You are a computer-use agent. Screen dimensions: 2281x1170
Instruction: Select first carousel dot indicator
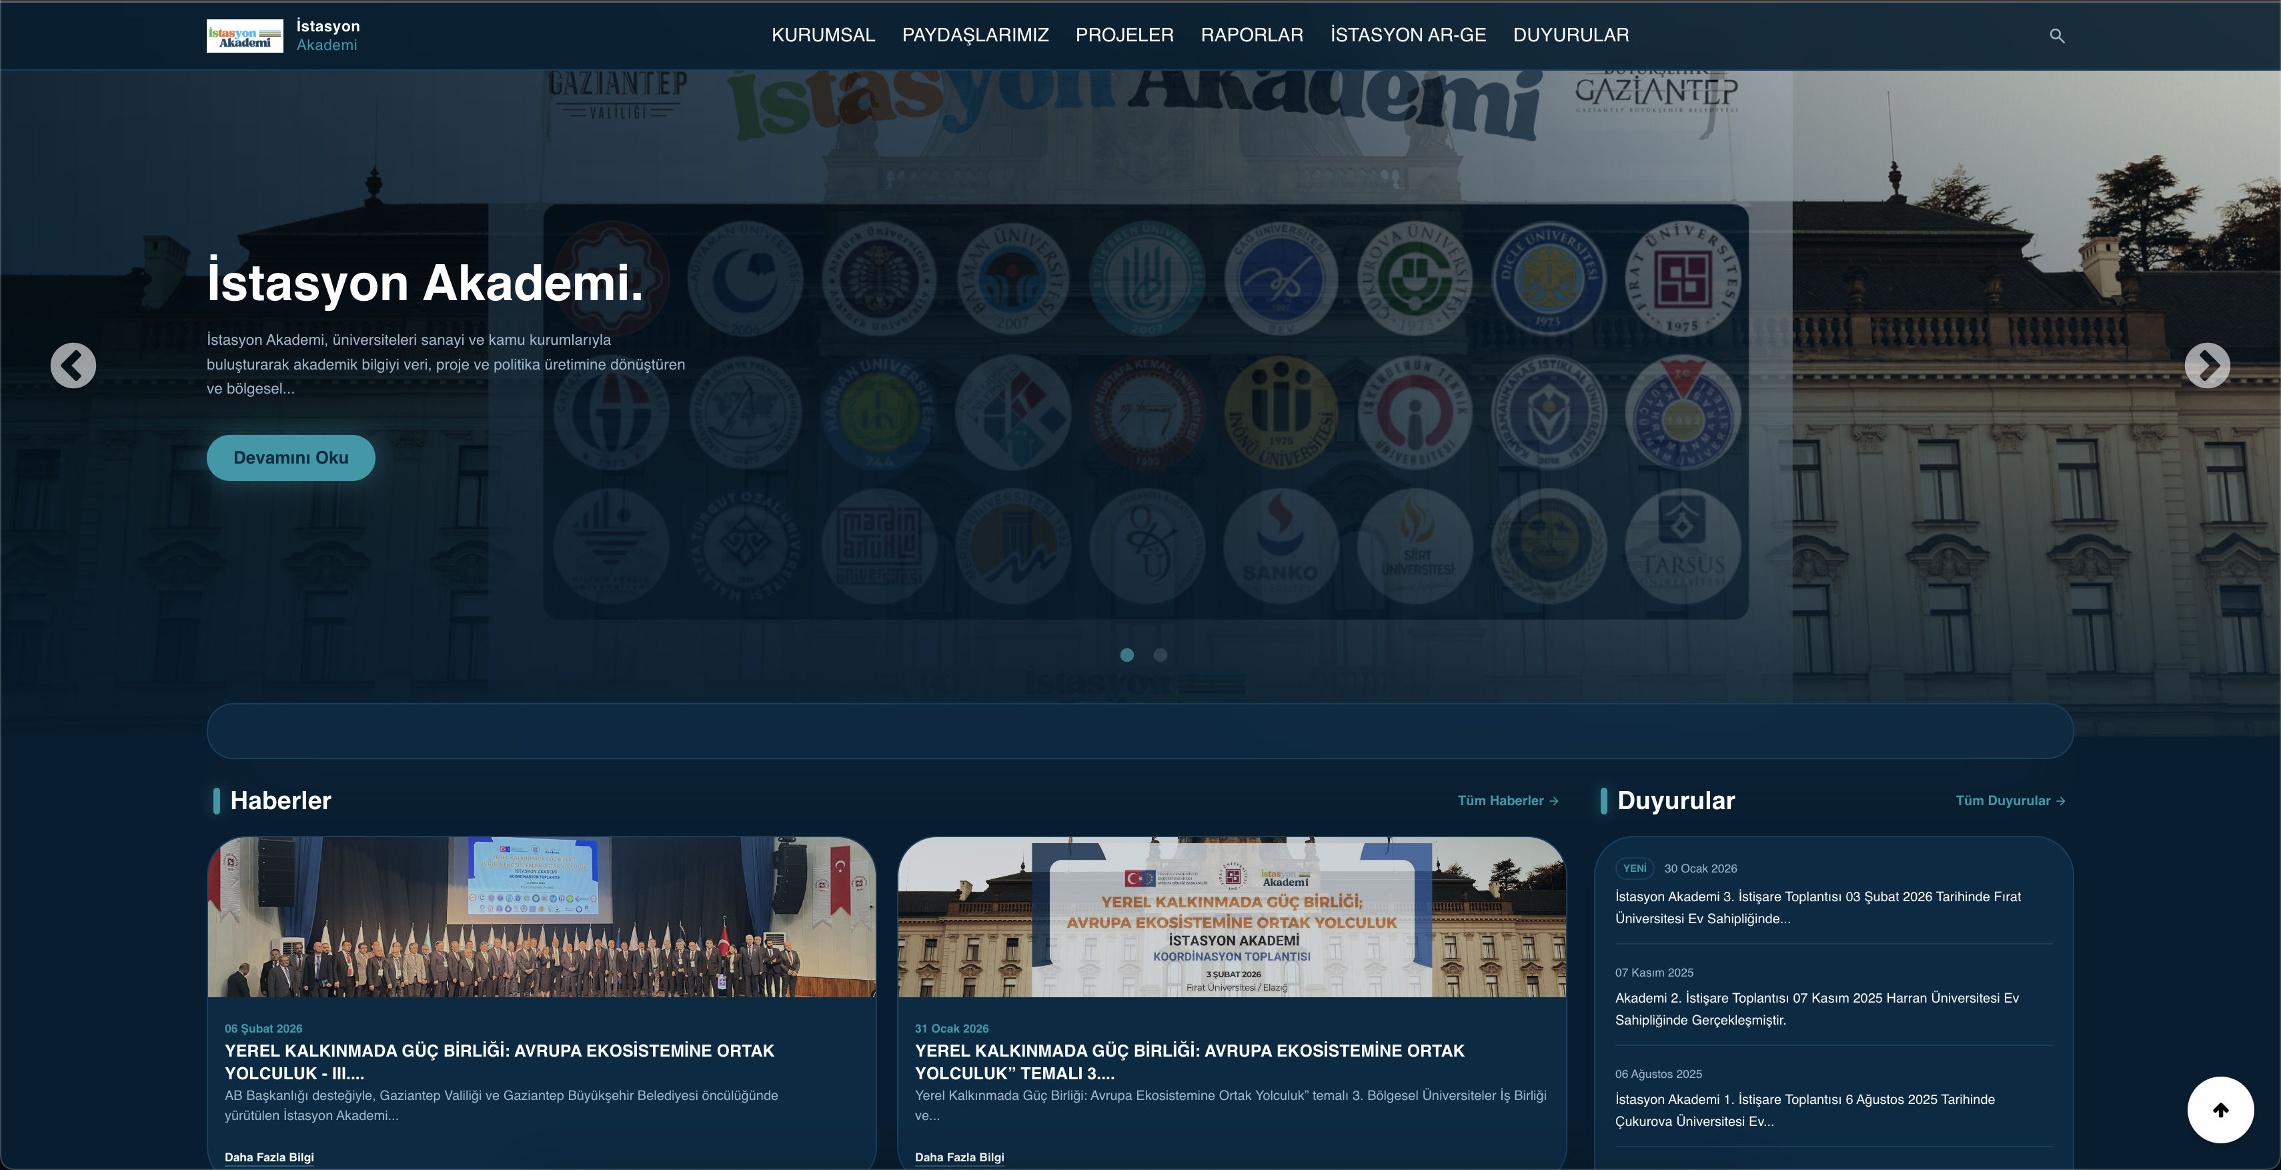(1126, 654)
